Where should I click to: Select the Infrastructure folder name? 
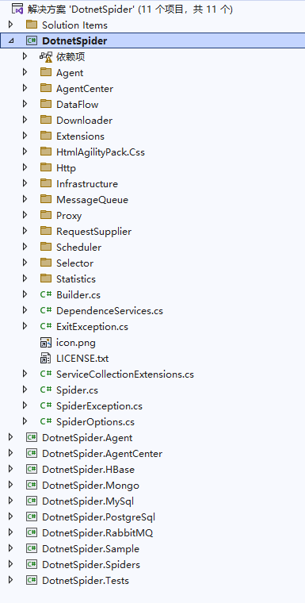pos(87,184)
